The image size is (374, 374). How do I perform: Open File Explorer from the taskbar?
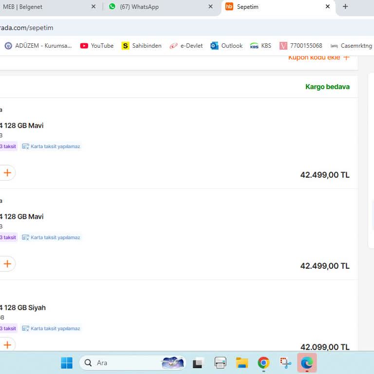pyautogui.click(x=242, y=363)
